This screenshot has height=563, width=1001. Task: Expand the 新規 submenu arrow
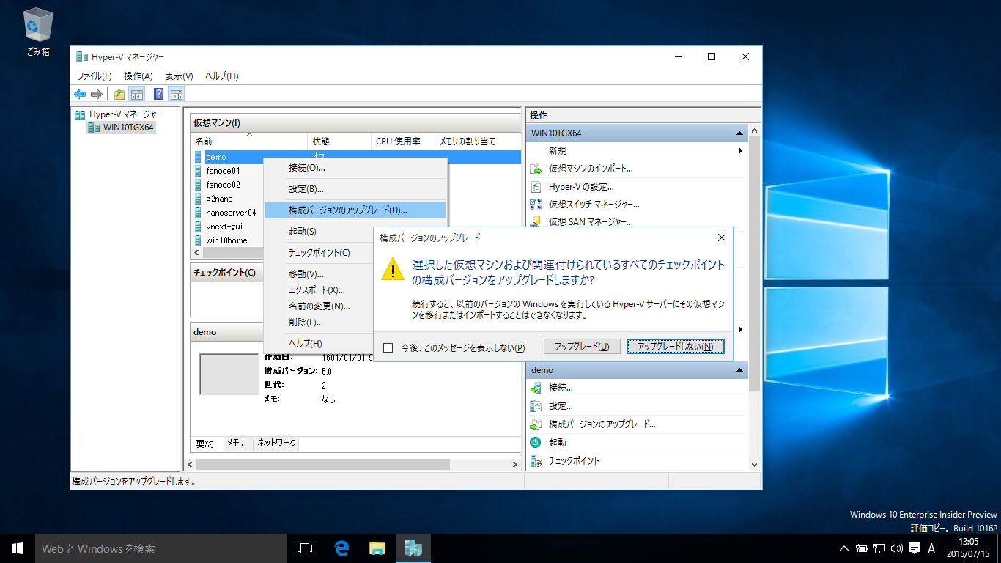tap(741, 151)
